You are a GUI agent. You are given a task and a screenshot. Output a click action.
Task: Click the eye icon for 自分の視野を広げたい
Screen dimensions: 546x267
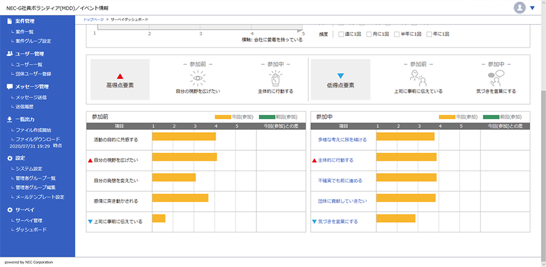[x=197, y=78]
